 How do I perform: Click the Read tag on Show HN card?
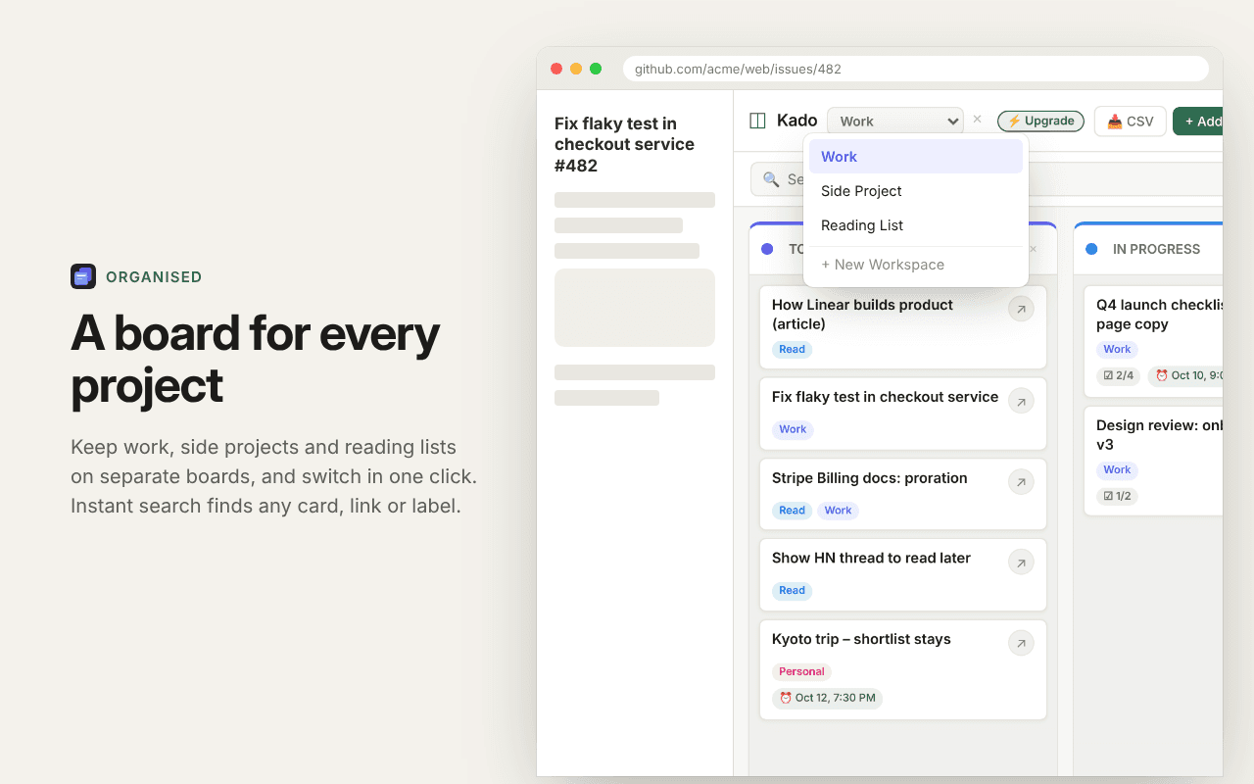pyautogui.click(x=793, y=590)
